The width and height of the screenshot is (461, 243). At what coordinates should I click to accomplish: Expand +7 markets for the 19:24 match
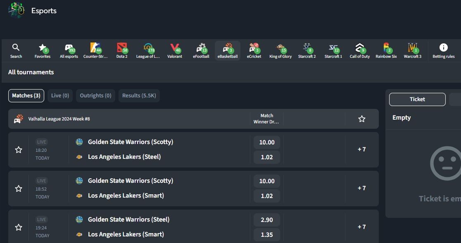click(361, 227)
